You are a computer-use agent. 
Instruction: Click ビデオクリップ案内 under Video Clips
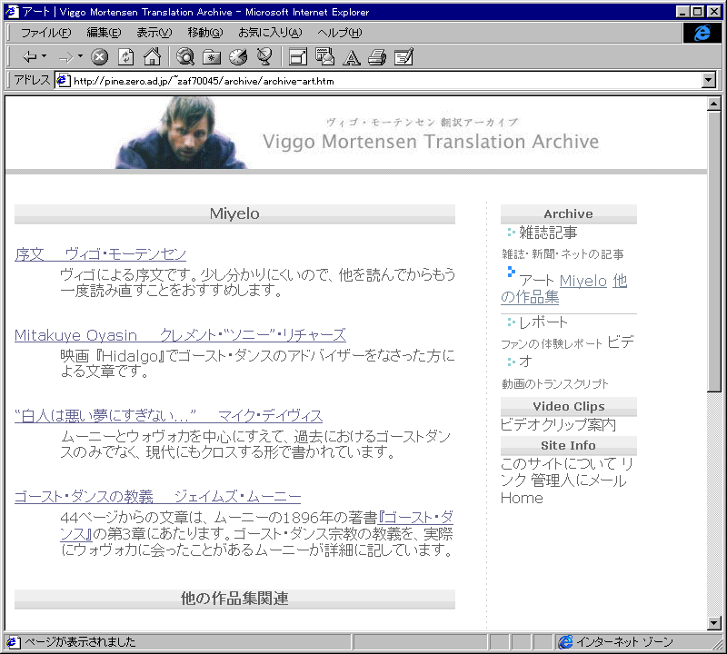[x=558, y=424]
